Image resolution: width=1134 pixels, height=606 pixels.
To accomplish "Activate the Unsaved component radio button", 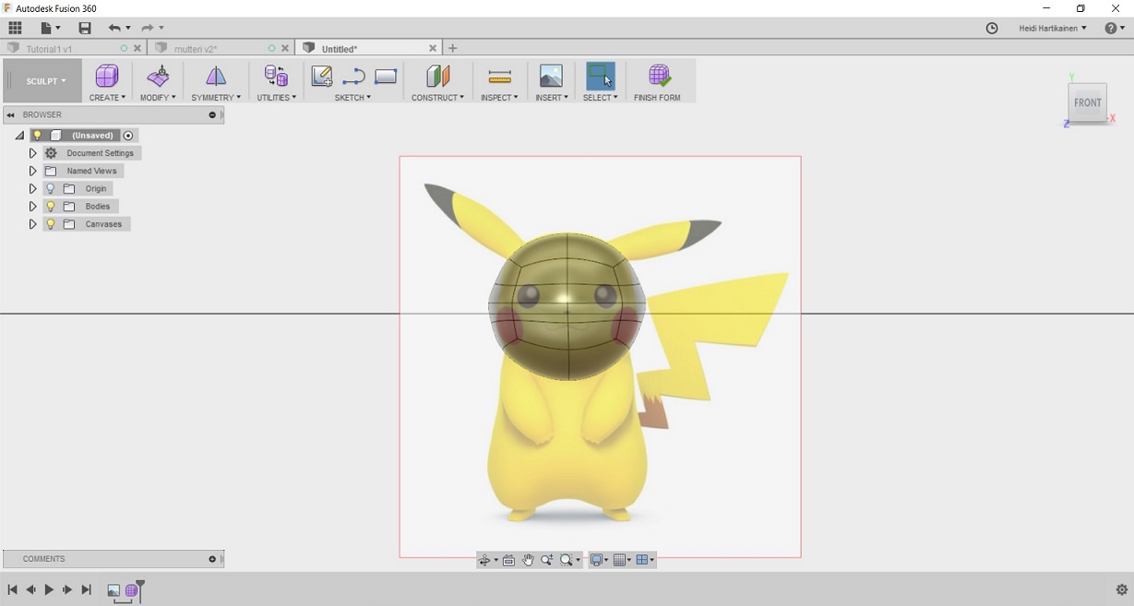I will (128, 136).
